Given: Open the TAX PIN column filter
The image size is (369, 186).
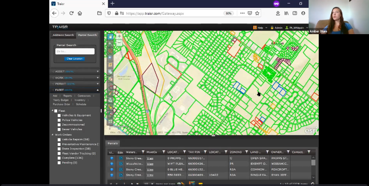Looking at the screenshot, I should point(205,152).
